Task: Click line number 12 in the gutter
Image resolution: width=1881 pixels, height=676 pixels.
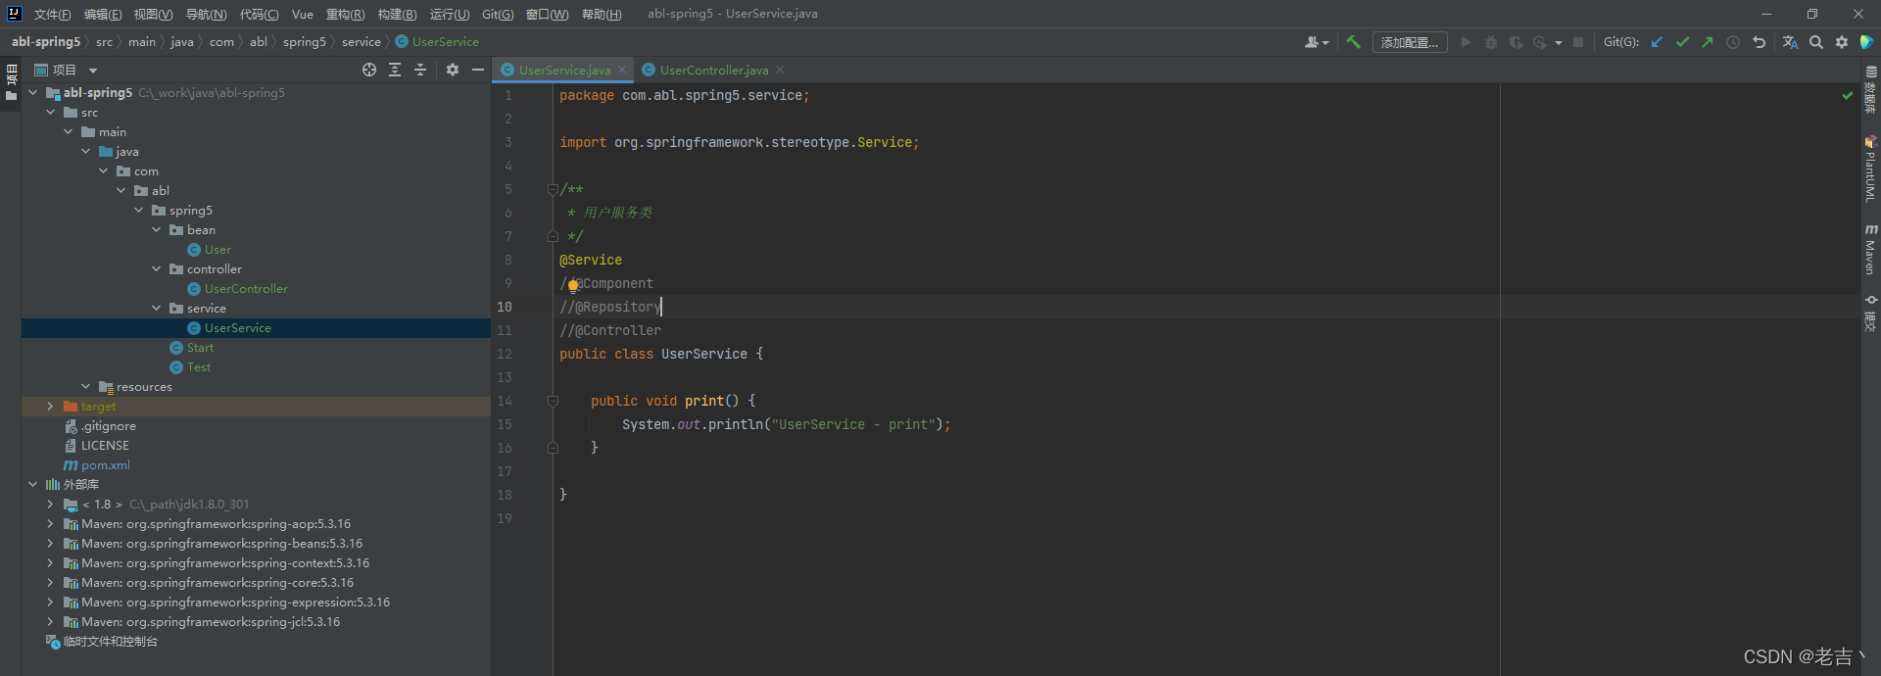Action: [505, 354]
